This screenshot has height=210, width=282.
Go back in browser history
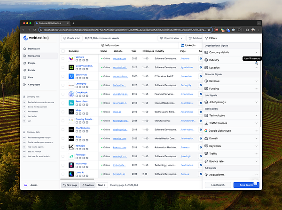click(x=23, y=30)
